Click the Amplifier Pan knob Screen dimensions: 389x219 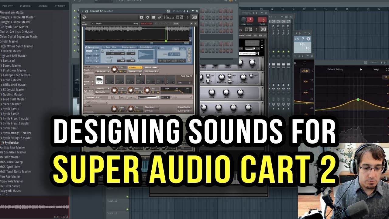click(131, 109)
